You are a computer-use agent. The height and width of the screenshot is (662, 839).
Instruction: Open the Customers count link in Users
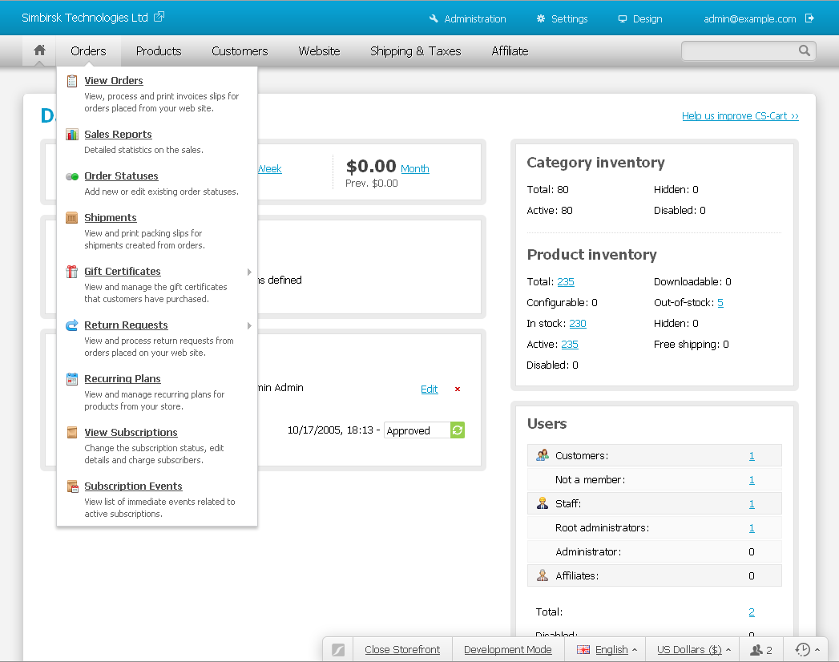pyautogui.click(x=752, y=456)
